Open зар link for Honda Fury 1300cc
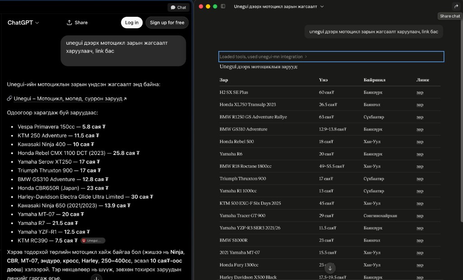The width and height of the screenshot is (463, 280). click(x=420, y=265)
